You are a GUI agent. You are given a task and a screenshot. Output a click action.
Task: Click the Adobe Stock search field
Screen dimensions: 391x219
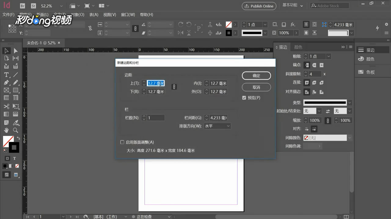(329, 6)
